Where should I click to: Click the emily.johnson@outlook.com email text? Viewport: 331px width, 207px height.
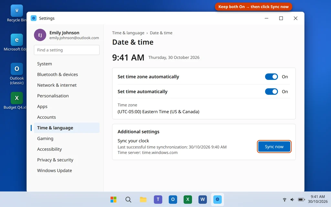click(x=74, y=38)
